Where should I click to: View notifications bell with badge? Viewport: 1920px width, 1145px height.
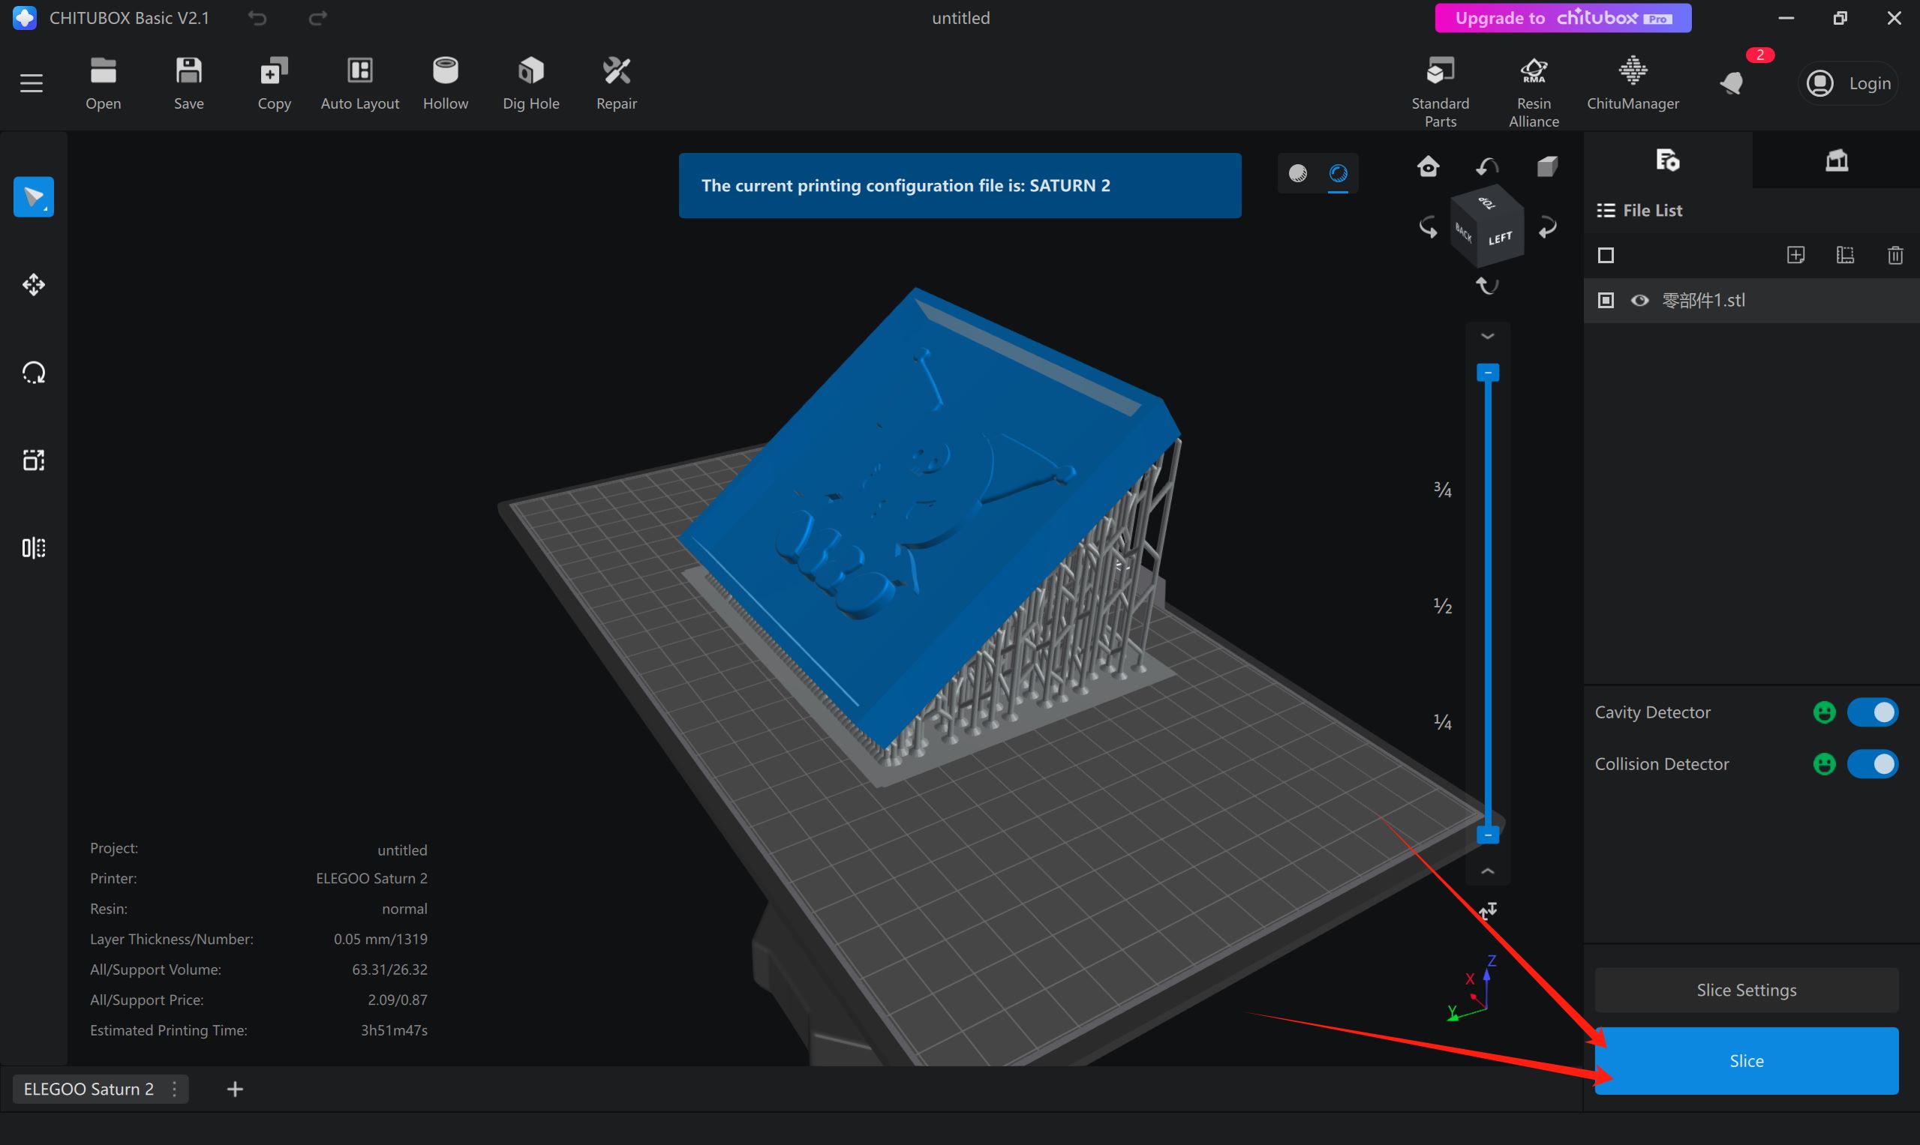pos(1733,82)
